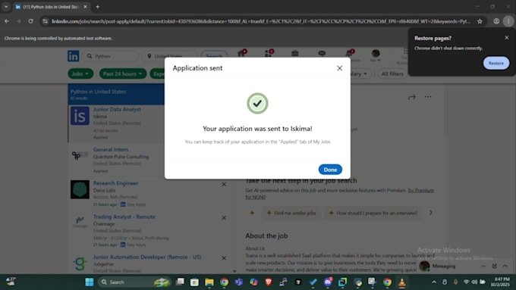The width and height of the screenshot is (516, 290).
Task: Open the Messaging overlay header
Action: tap(444, 266)
